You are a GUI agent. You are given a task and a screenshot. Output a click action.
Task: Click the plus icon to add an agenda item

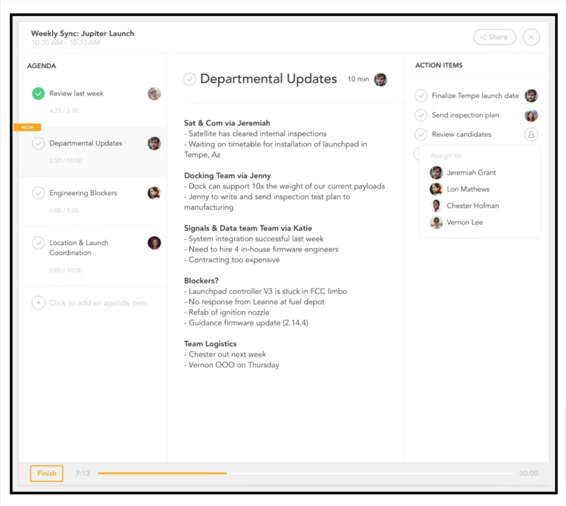pos(38,302)
